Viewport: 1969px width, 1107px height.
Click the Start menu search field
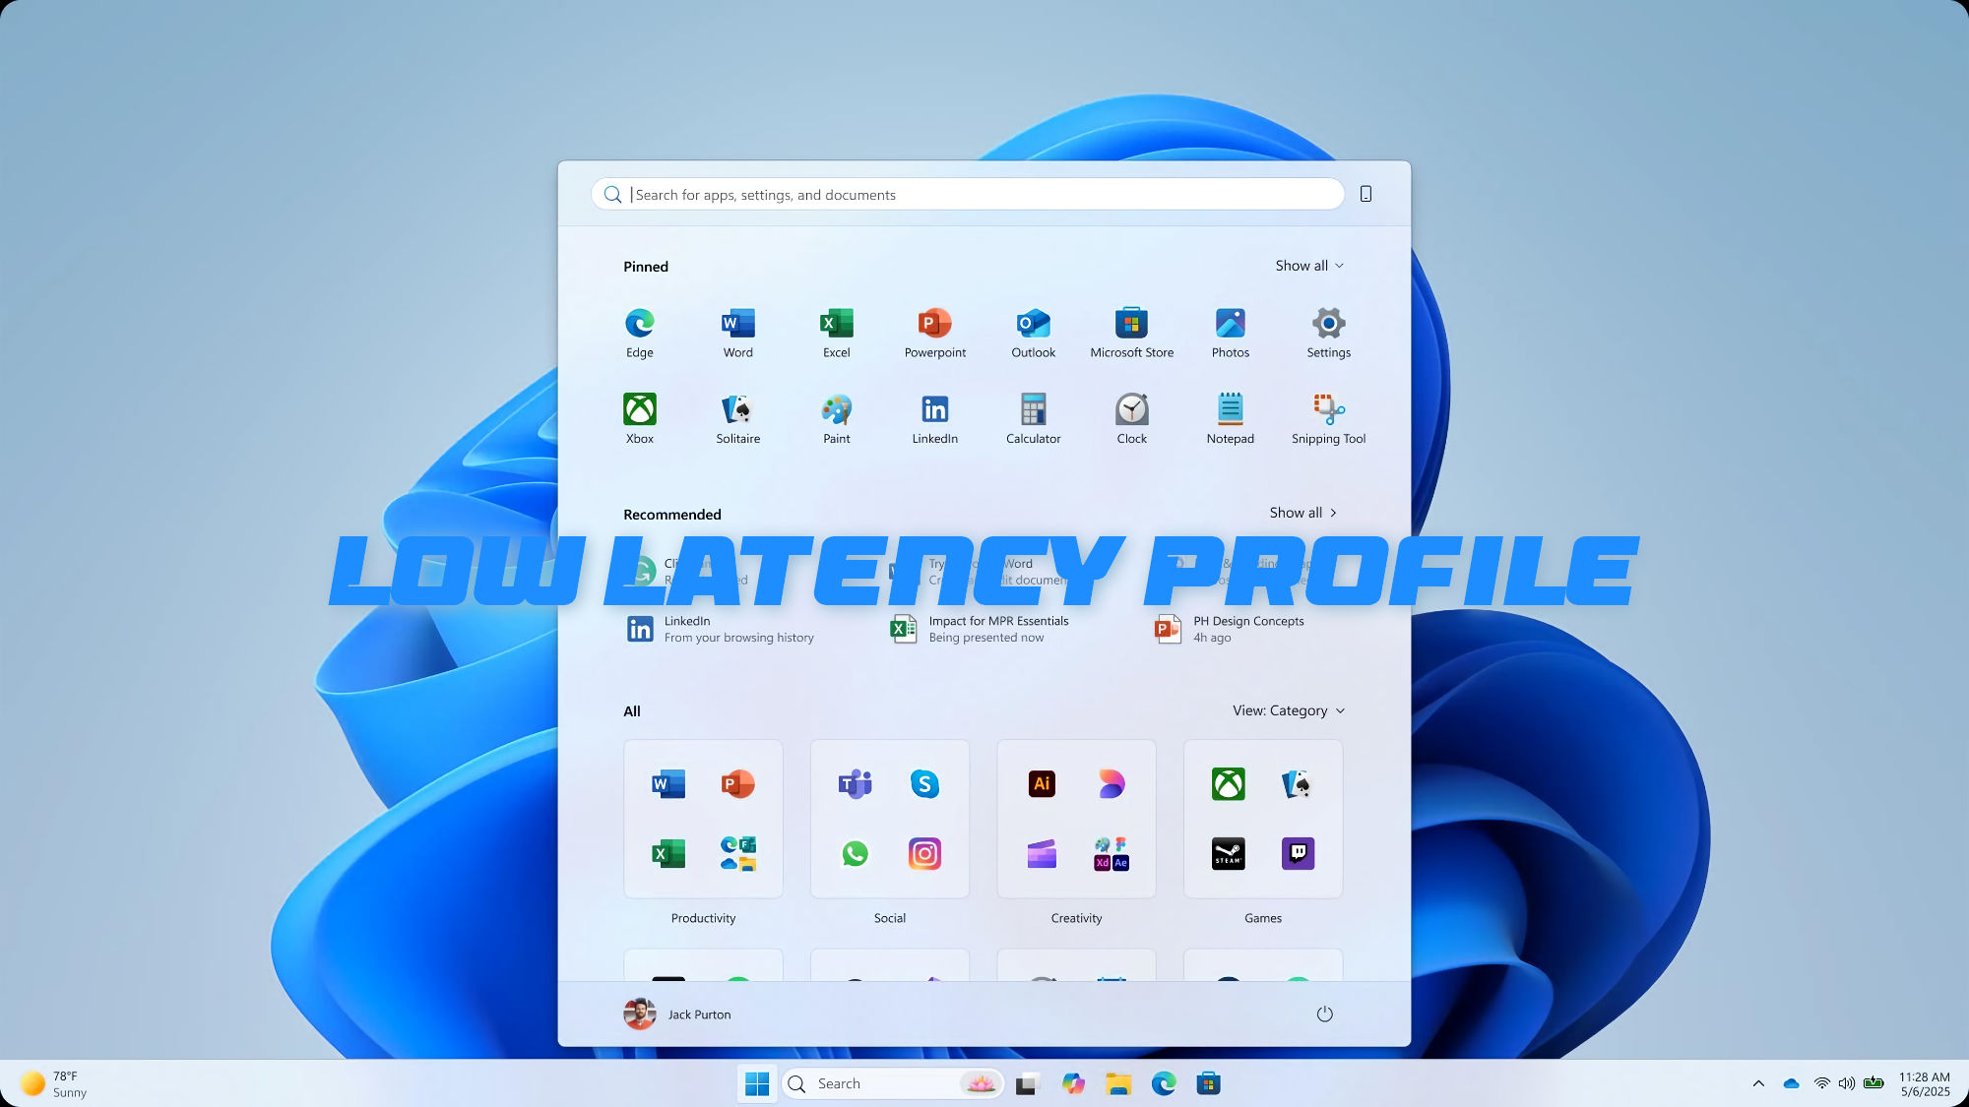968,194
